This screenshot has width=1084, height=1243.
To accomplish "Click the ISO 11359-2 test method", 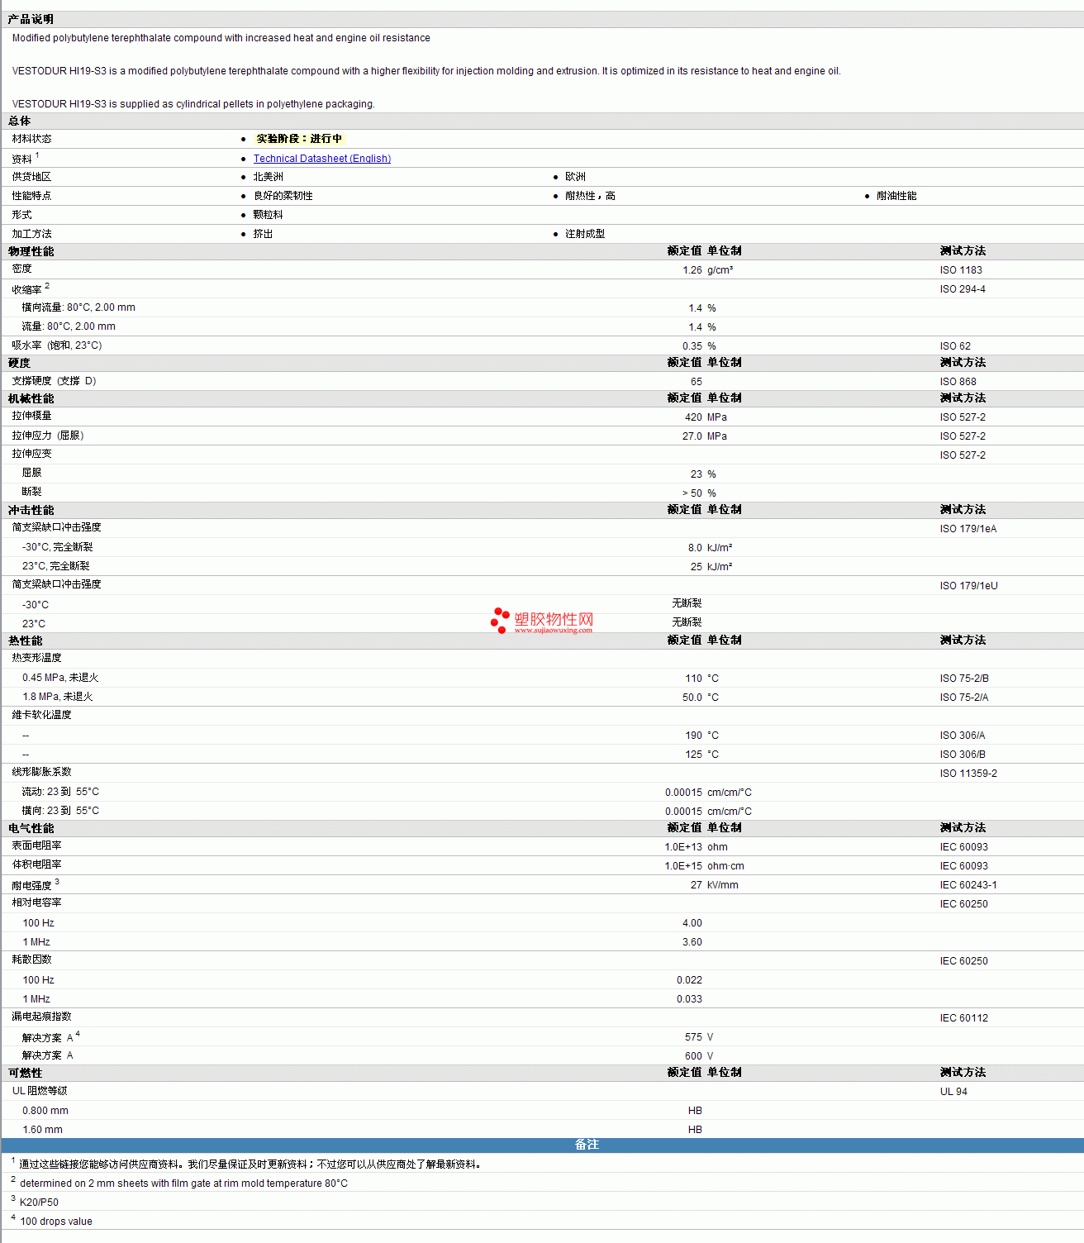I will click(x=968, y=774).
